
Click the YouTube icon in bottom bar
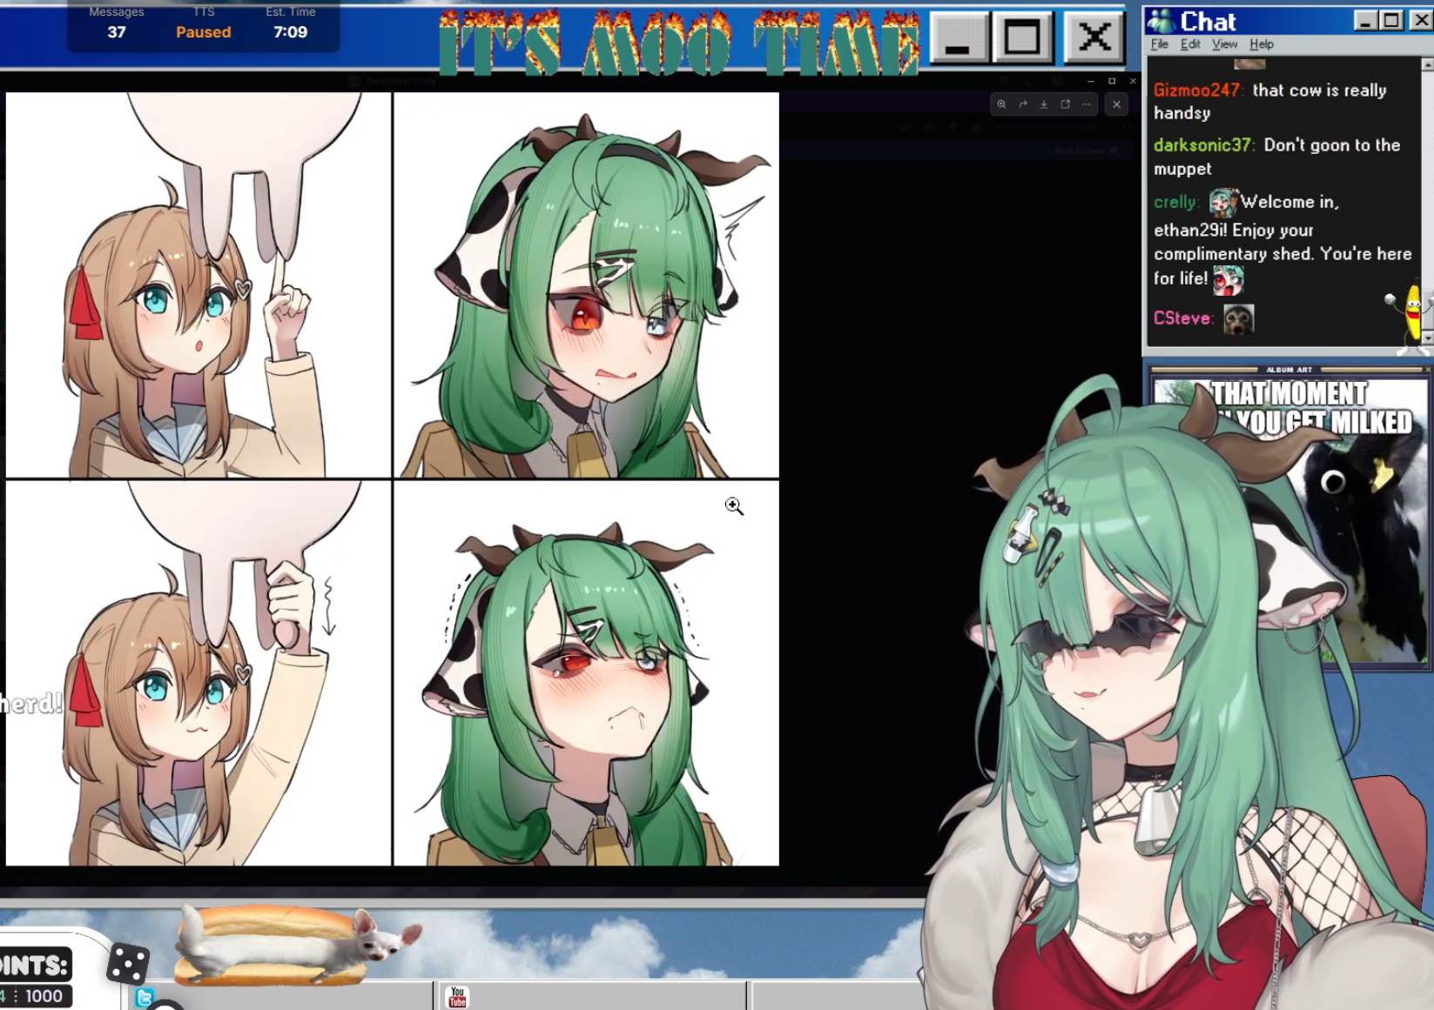(457, 997)
